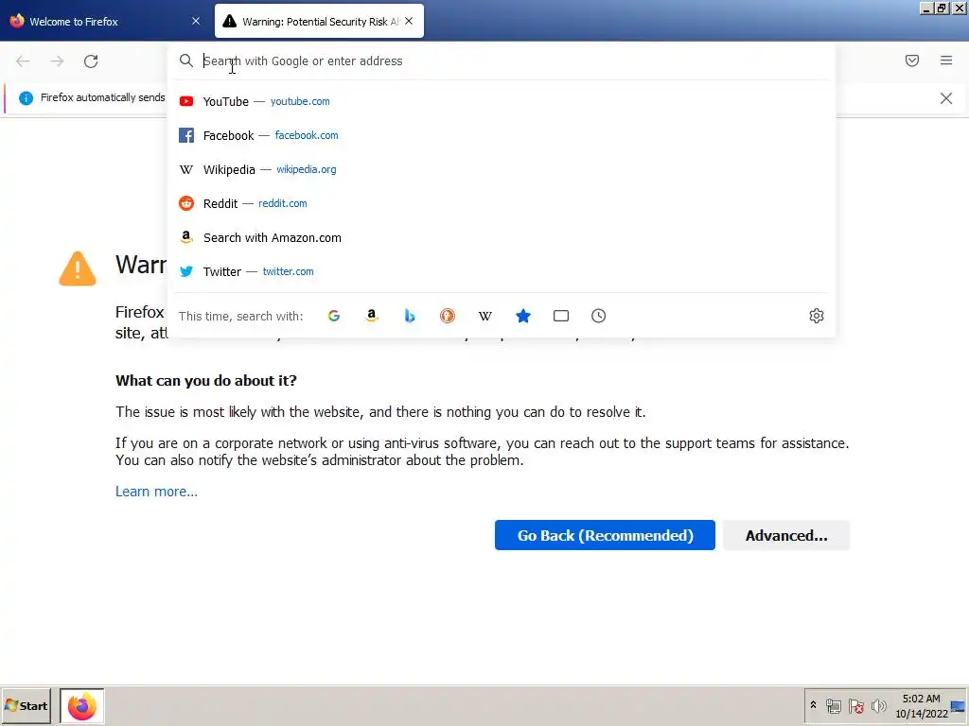Open the Windows Start menu
The width and height of the screenshot is (969, 726).
pos(26,705)
